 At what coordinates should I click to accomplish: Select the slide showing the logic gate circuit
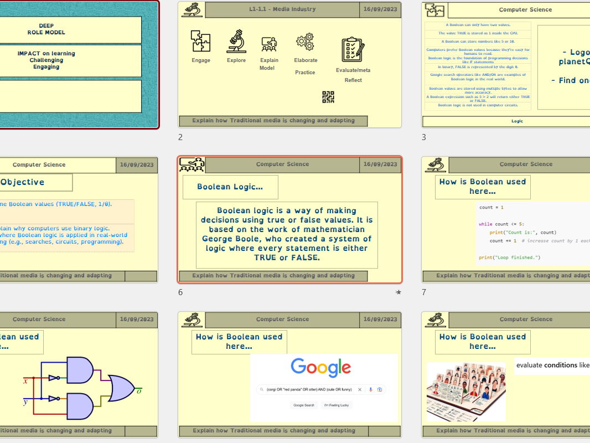coord(79,374)
